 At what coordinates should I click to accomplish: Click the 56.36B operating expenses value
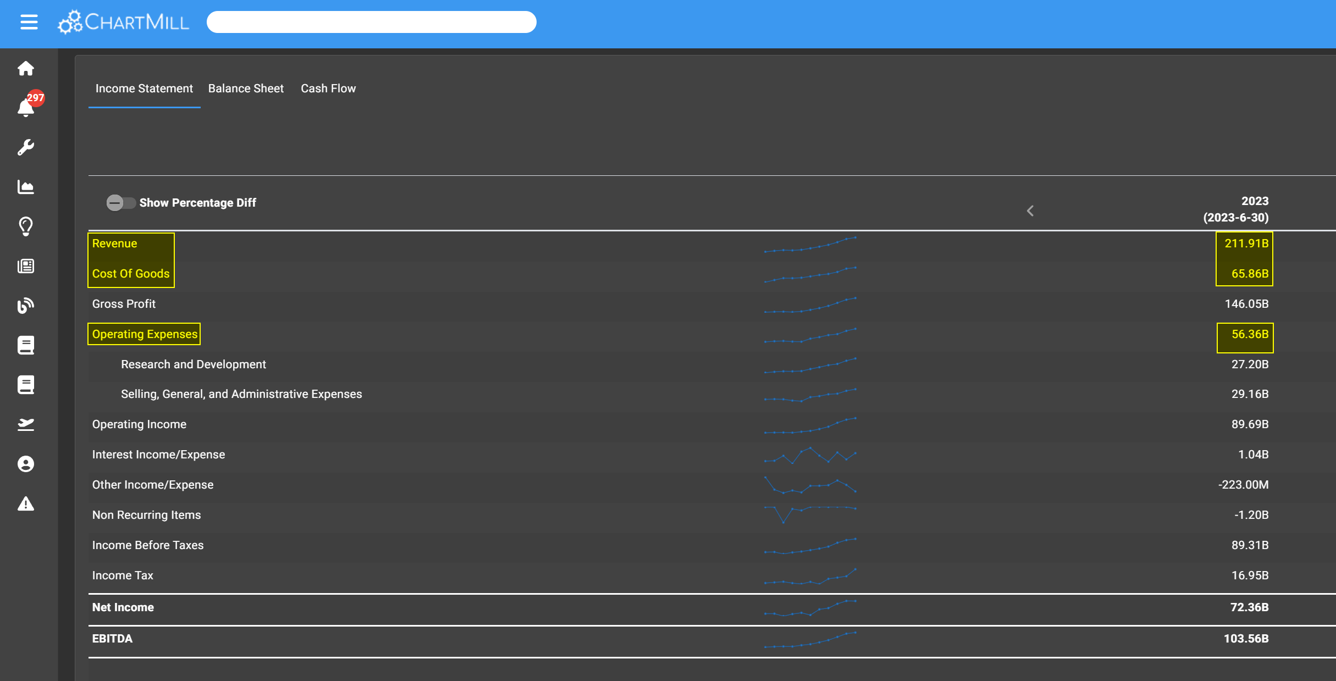[1250, 334]
